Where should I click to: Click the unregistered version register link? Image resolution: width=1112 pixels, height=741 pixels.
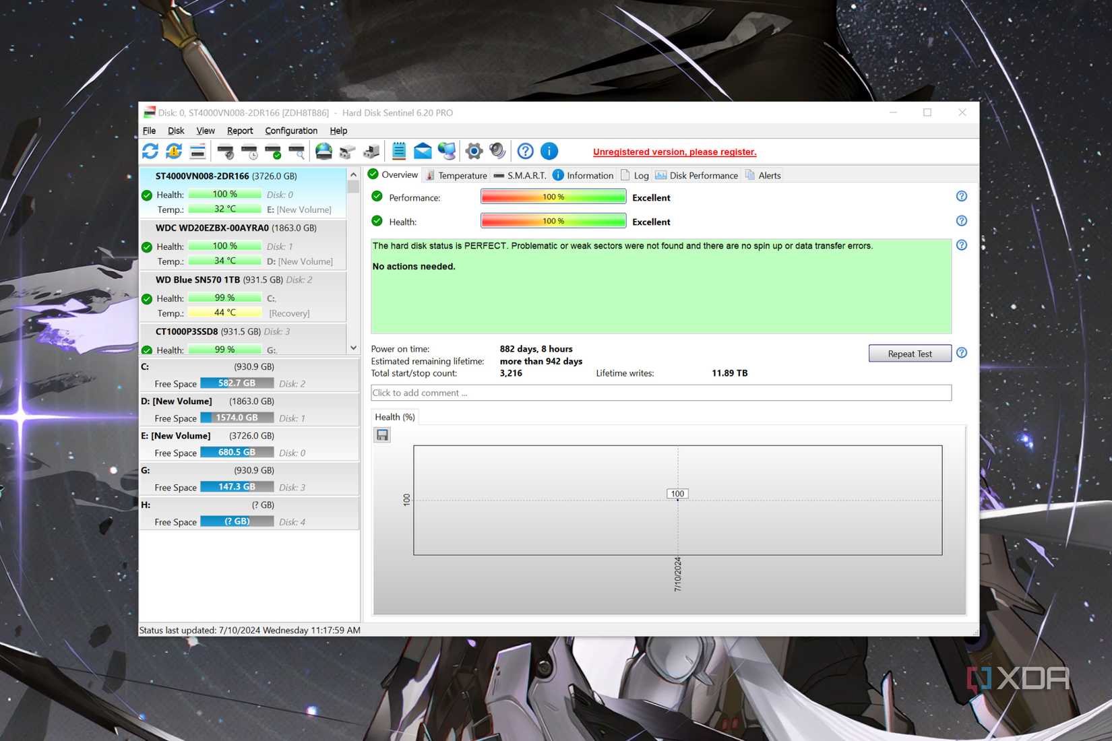pos(673,152)
